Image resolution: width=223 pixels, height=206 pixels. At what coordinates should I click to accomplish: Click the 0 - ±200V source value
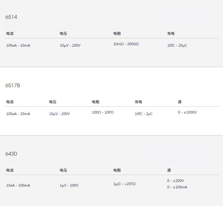pyautogui.click(x=176, y=181)
